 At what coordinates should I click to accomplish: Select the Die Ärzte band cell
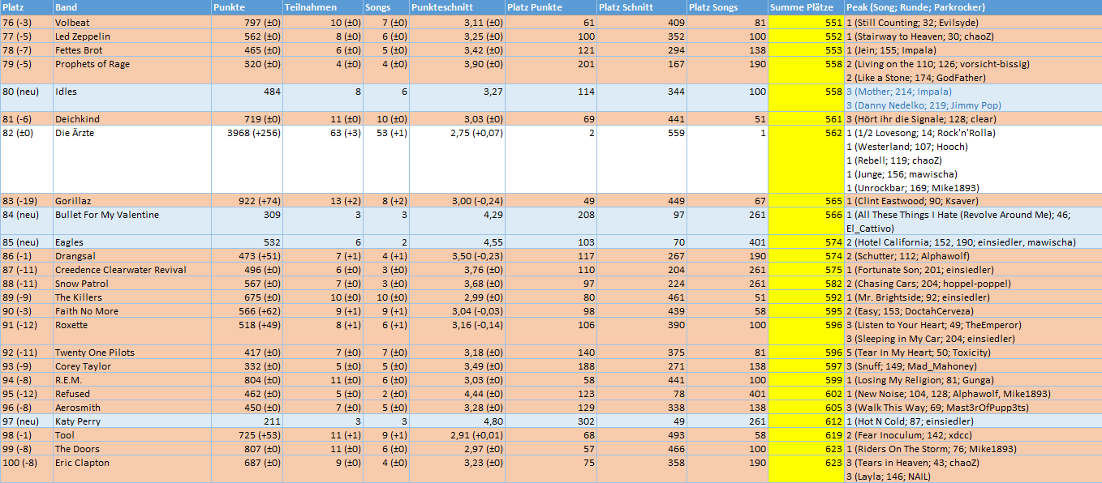click(x=130, y=133)
